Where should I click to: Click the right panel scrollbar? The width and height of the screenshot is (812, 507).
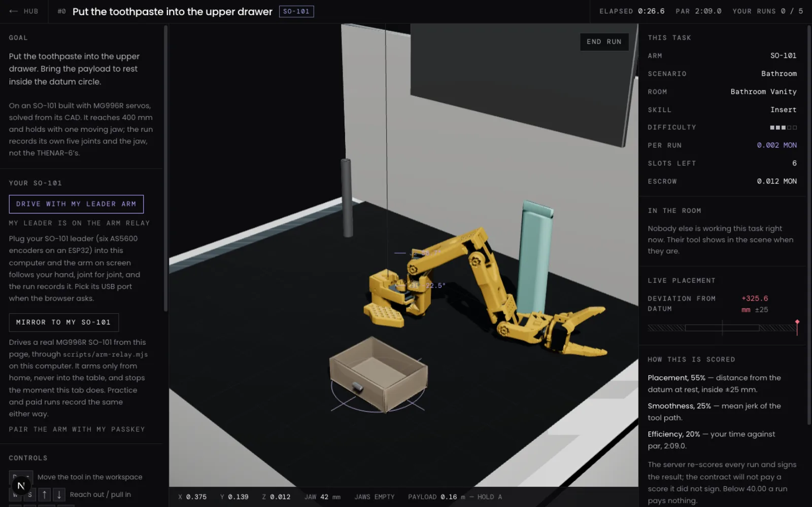pyautogui.click(x=809, y=225)
